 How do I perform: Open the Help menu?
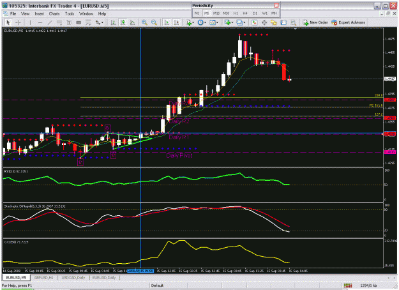click(102, 14)
